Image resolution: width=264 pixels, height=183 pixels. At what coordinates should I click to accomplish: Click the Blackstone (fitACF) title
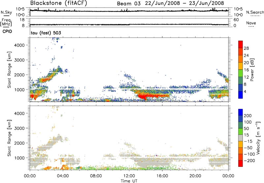(59, 3)
